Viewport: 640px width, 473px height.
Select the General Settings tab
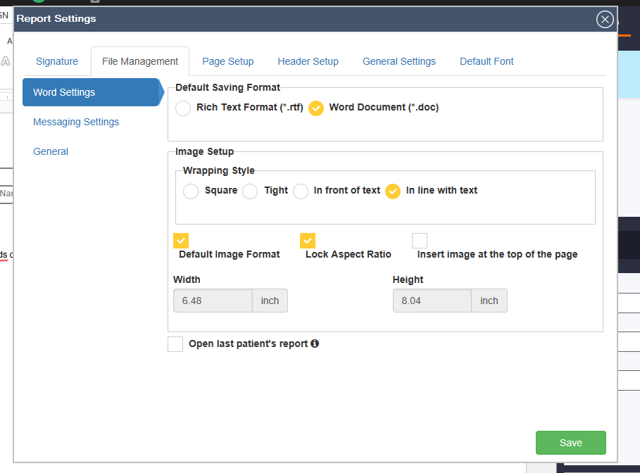coord(399,61)
